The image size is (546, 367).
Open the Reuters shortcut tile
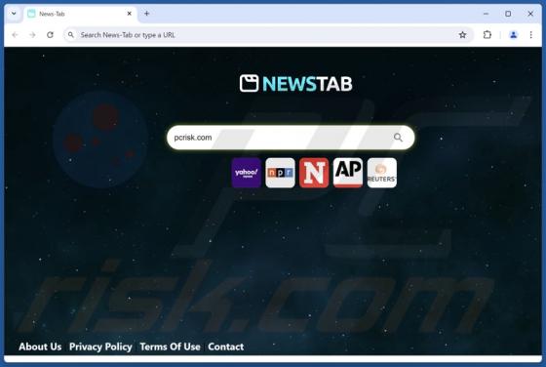(381, 173)
